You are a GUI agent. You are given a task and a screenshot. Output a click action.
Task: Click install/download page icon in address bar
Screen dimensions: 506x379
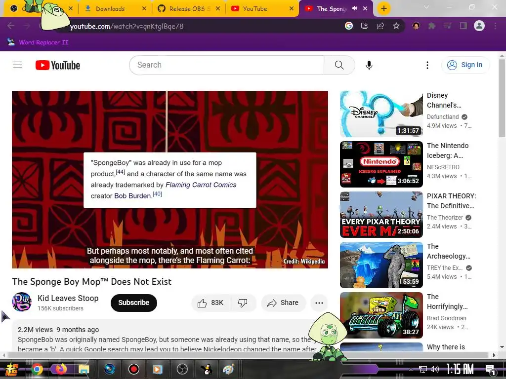coord(364,26)
